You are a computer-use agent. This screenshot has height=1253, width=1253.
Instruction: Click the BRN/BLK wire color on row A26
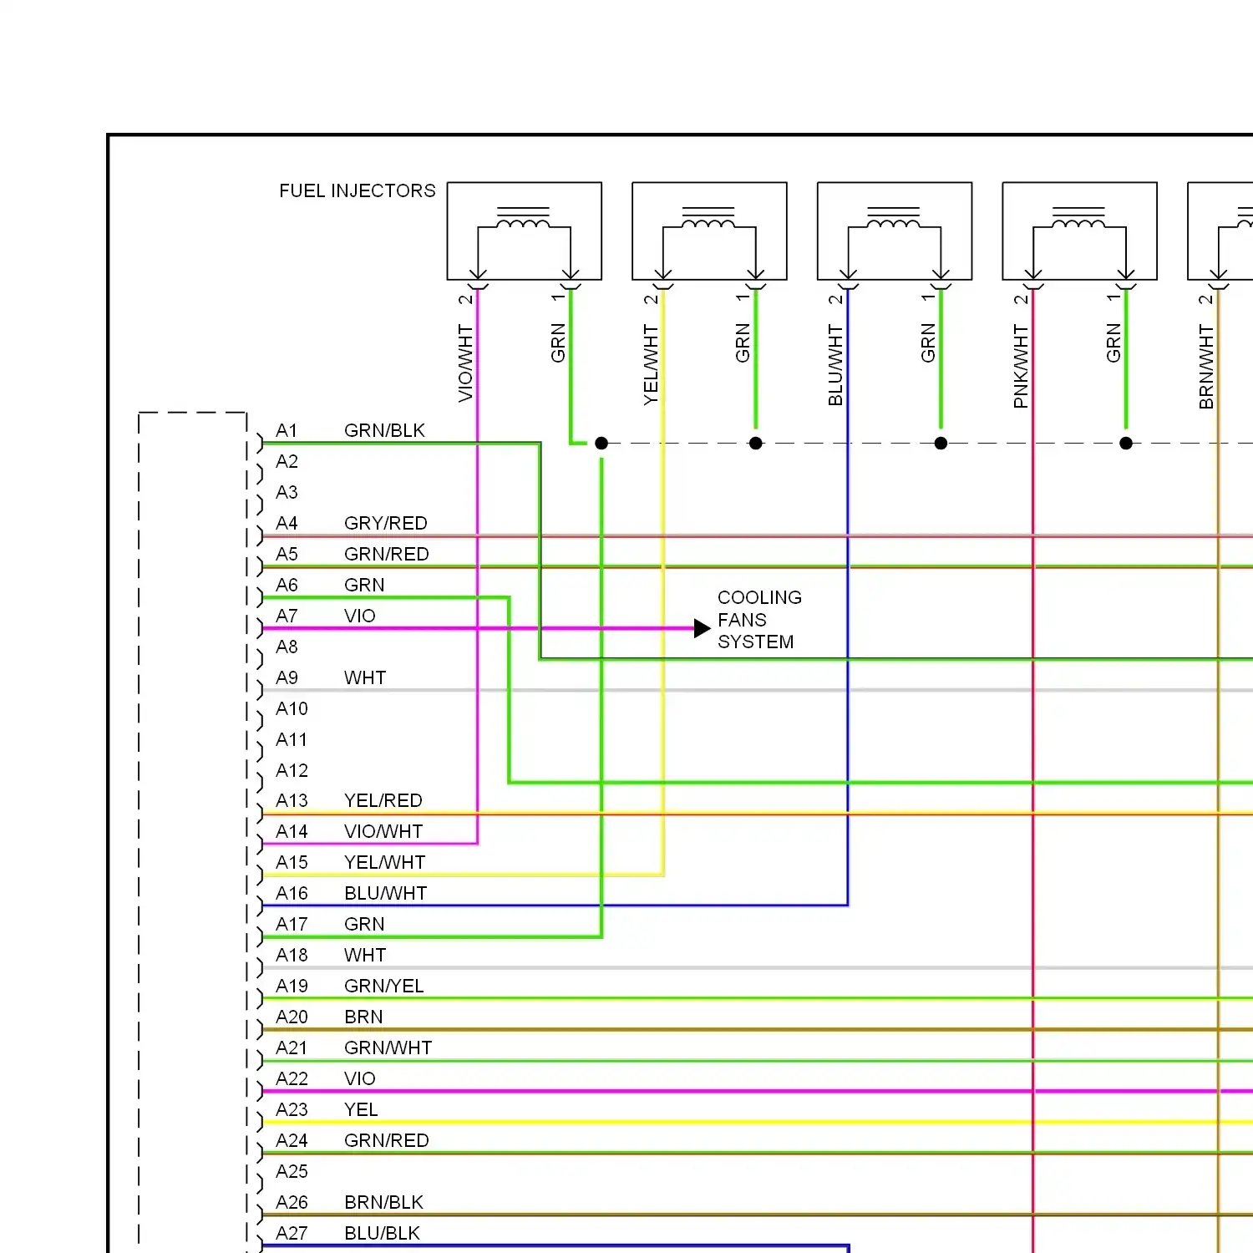point(384,1203)
